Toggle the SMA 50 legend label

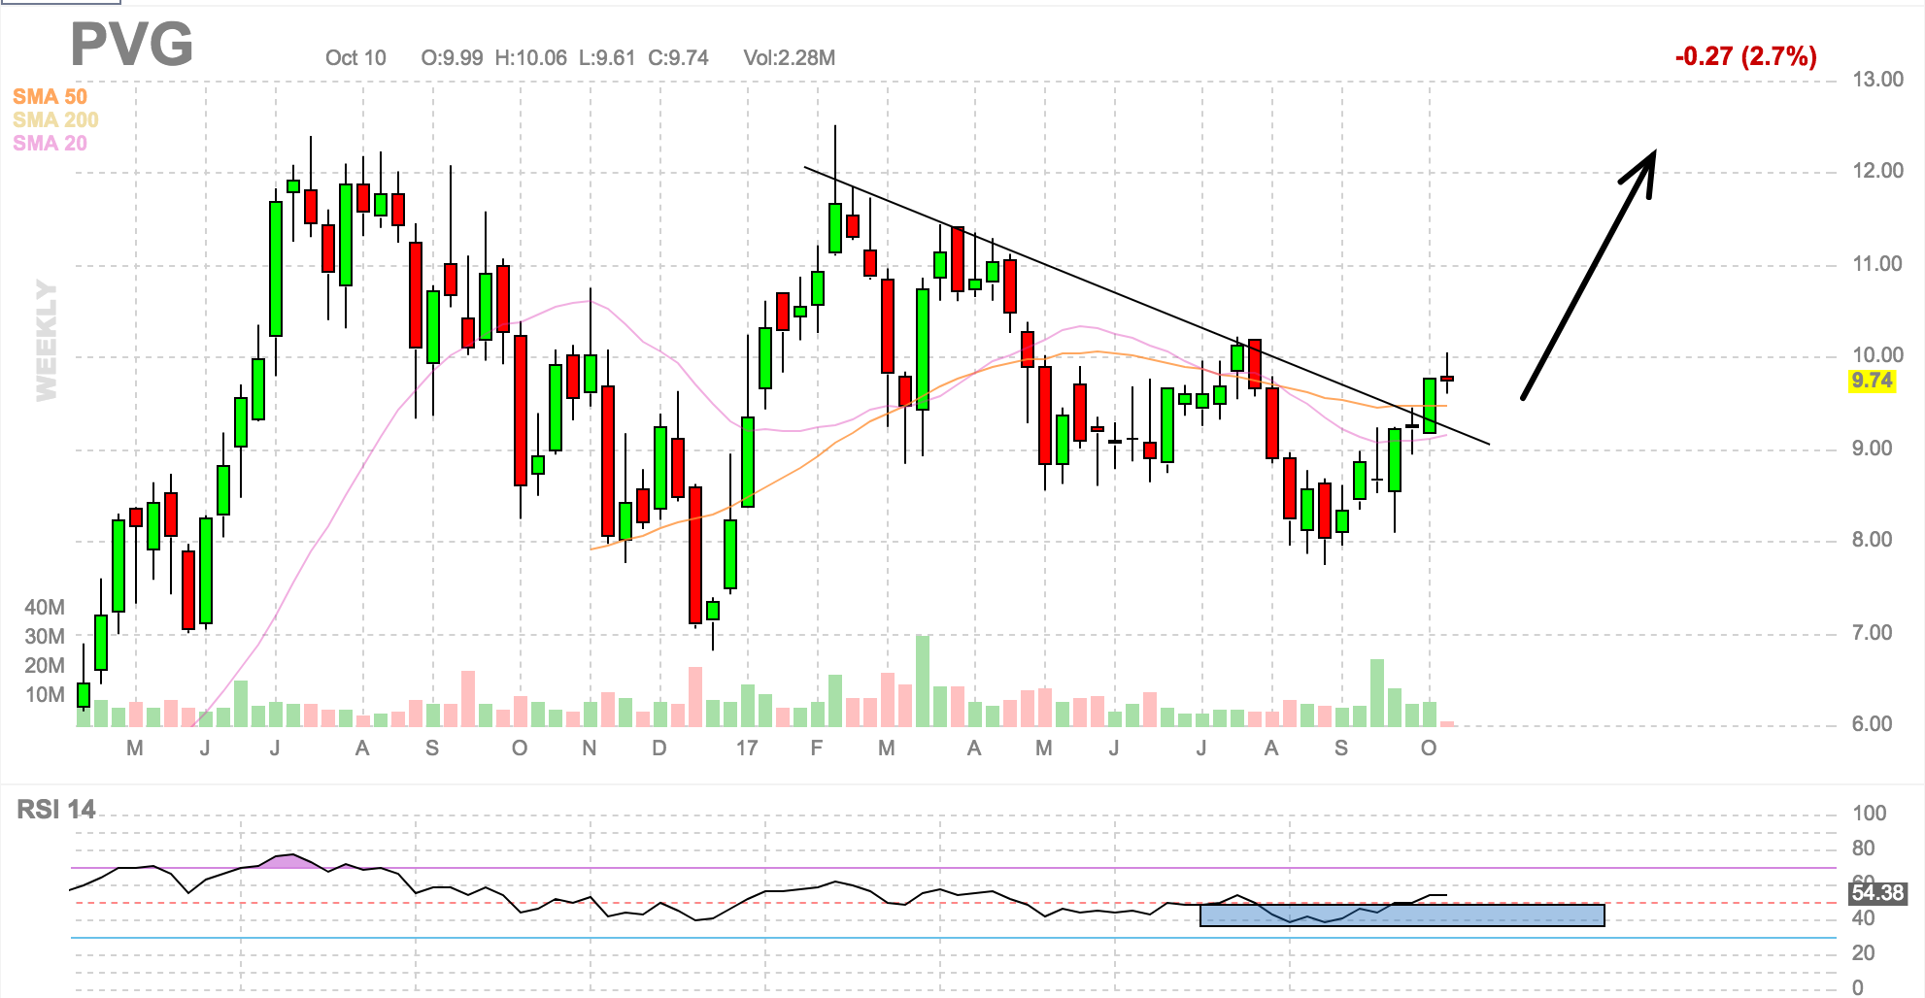(x=50, y=97)
